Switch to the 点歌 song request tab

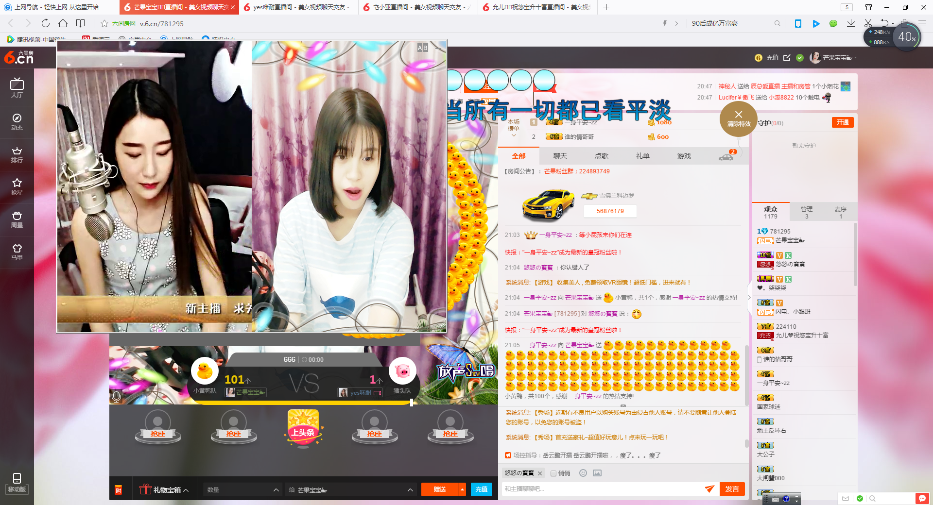601,156
